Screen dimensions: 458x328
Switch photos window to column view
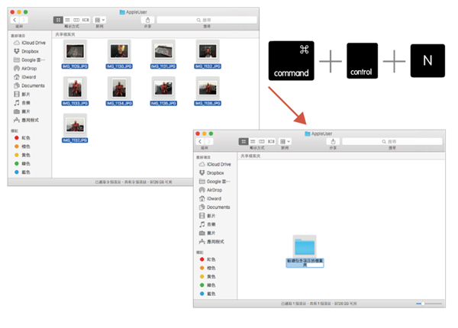coord(76,20)
